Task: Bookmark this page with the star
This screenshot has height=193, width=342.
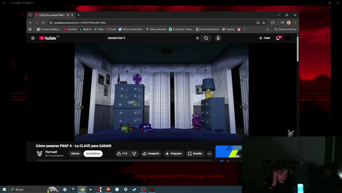Action: click(x=264, y=23)
